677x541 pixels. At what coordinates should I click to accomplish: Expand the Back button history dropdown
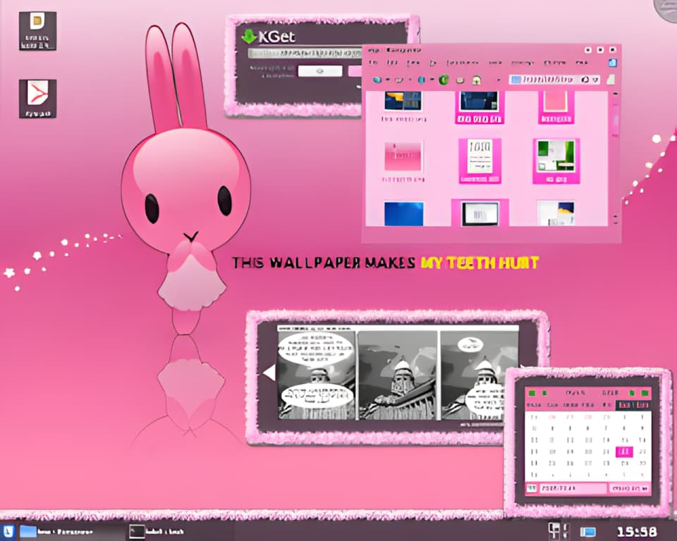pos(387,80)
